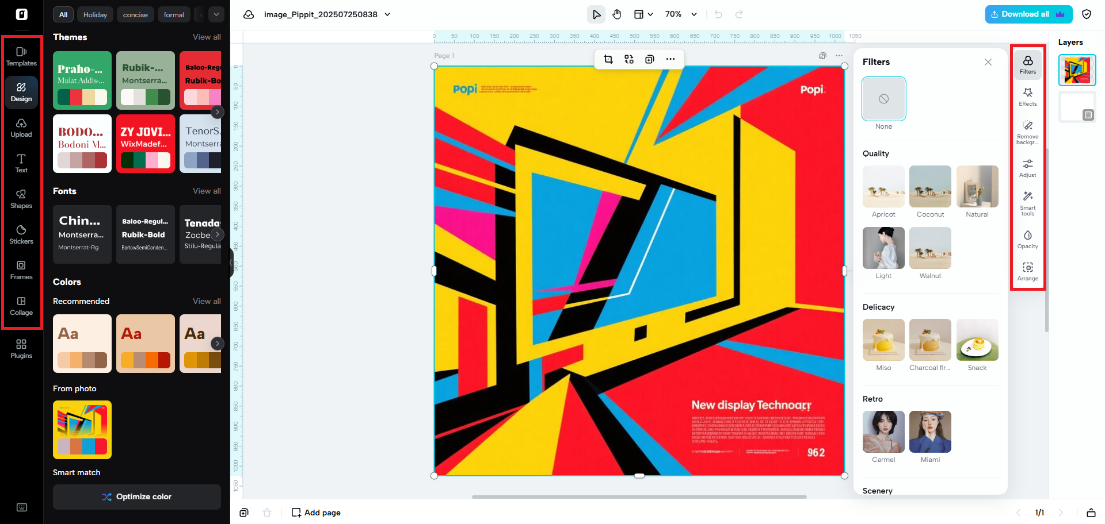Close the Filters panel
The height and width of the screenshot is (524, 1105).
coord(988,62)
